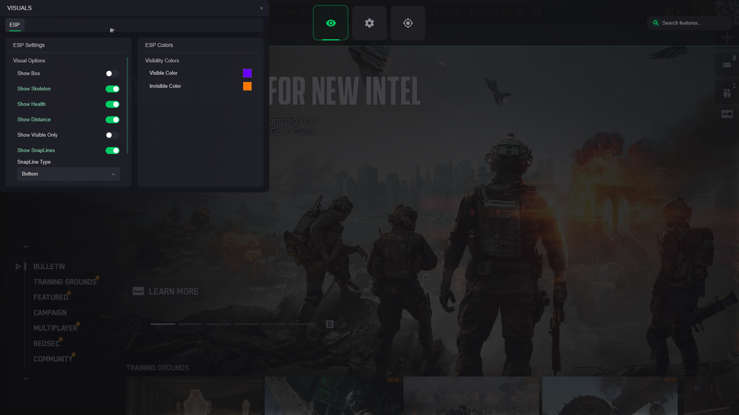Click the green search magnifier icon
Screen dimensions: 739x415
point(656,23)
